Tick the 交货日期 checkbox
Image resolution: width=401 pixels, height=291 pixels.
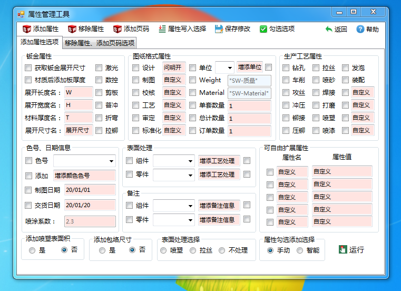click(x=28, y=205)
